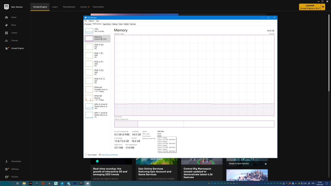Switch to the Services tab
Viewport: 331px width, 186px height.
133,24
